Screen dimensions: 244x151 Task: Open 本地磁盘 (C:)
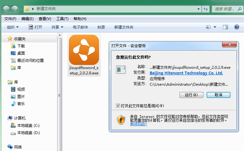pyautogui.click(x=28, y=126)
